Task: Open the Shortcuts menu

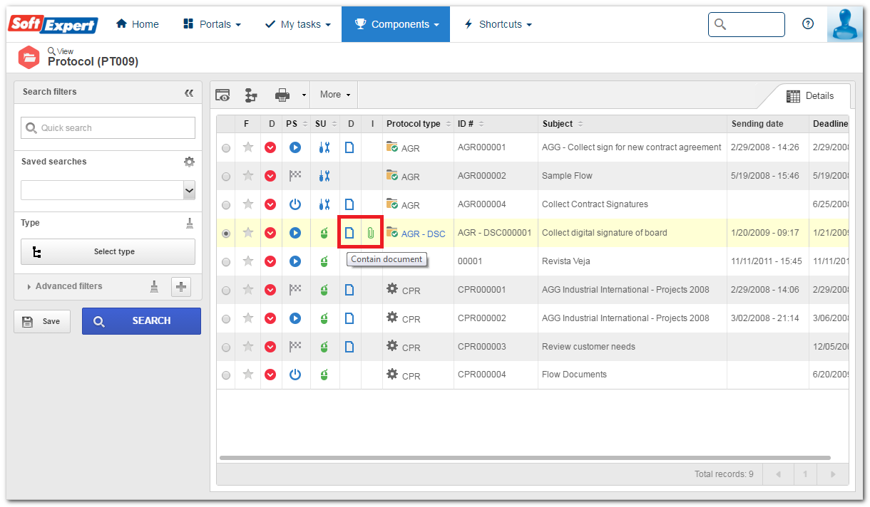Action: [498, 24]
